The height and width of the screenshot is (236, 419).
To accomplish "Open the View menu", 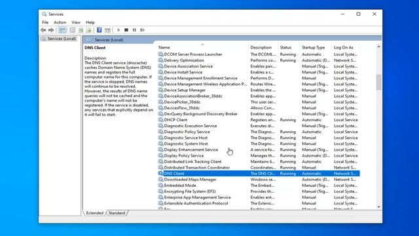I will point(76,22).
